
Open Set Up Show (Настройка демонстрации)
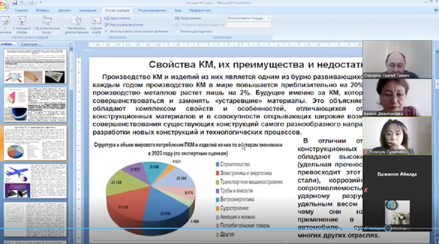[x=76, y=24]
